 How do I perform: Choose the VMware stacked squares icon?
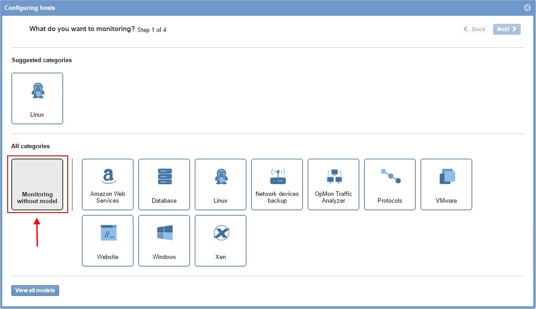click(x=446, y=176)
